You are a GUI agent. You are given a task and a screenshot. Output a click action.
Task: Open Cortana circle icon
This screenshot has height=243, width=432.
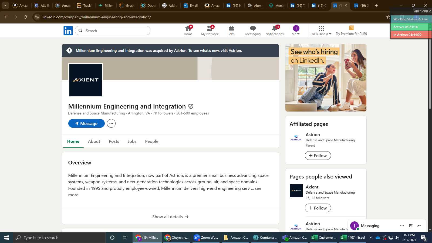click(x=112, y=238)
